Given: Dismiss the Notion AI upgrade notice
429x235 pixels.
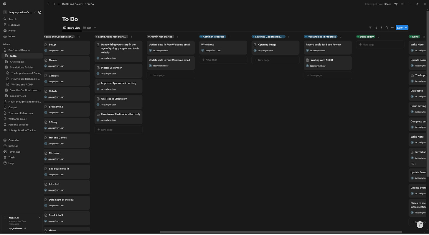Looking at the screenshot, I should pos(39,218).
